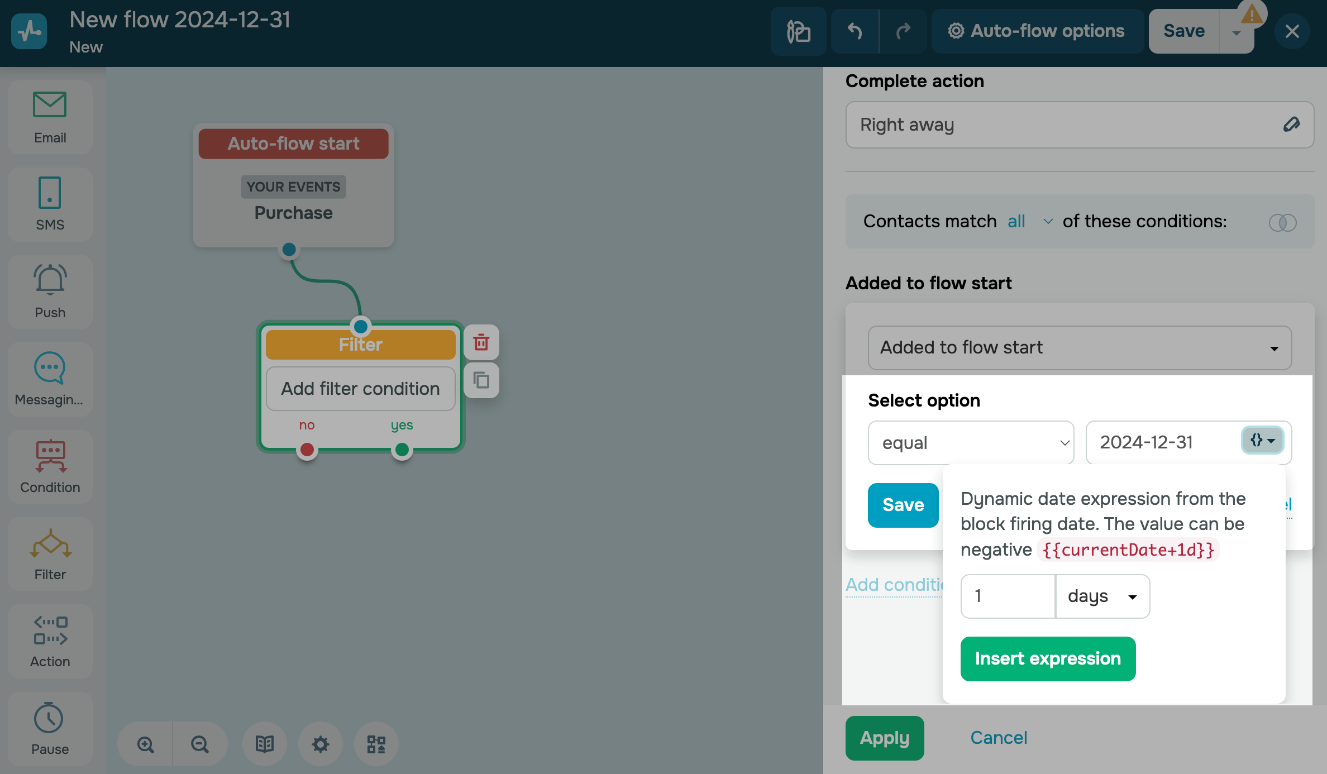1327x774 pixels.
Task: Delete the Filter block with trash icon
Action: [481, 342]
